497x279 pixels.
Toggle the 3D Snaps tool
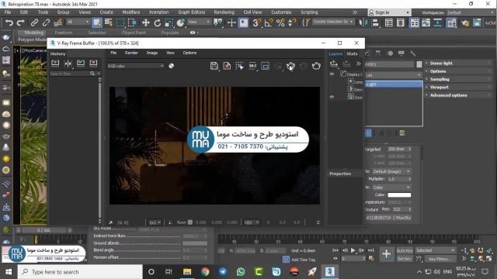[x=257, y=22]
